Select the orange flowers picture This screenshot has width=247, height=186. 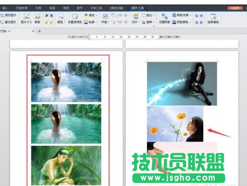pos(175,124)
